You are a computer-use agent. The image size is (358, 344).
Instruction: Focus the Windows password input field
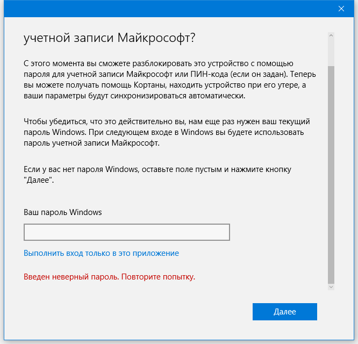127,232
